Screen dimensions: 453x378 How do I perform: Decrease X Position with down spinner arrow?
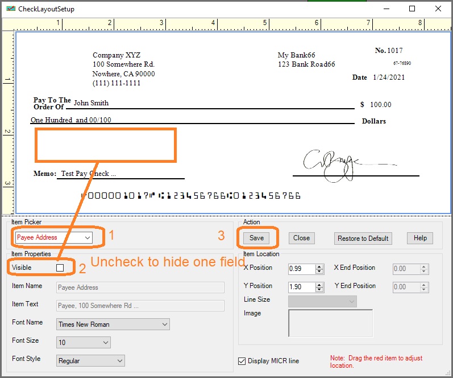319,272
